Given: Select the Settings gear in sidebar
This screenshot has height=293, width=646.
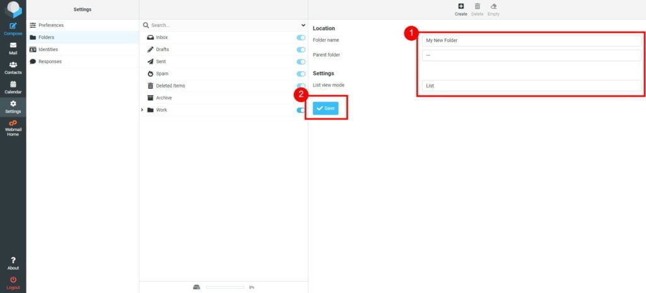Looking at the screenshot, I should tap(13, 104).
